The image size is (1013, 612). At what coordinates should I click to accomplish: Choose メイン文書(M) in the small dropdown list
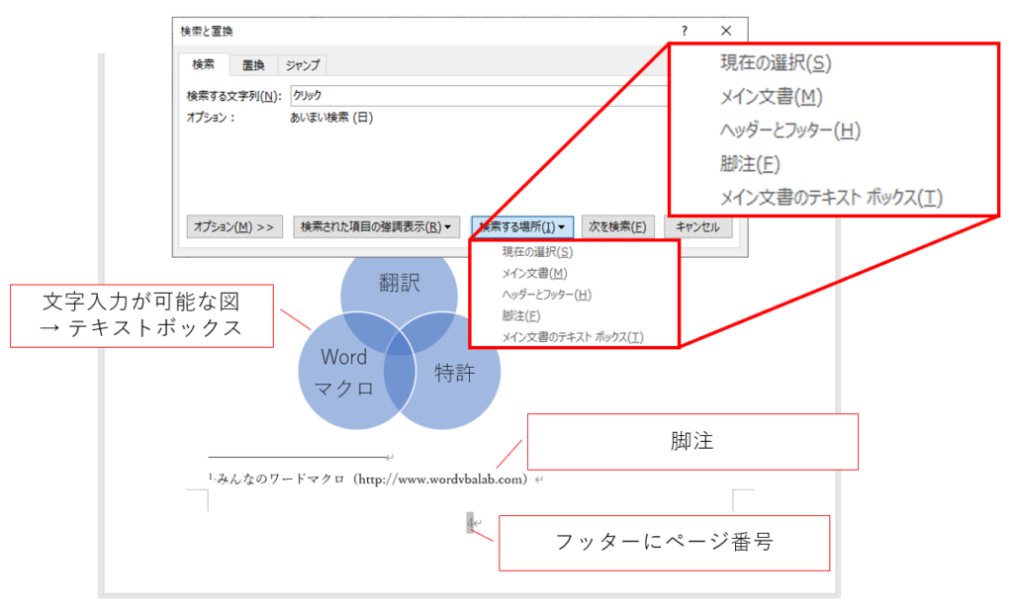pos(534,273)
